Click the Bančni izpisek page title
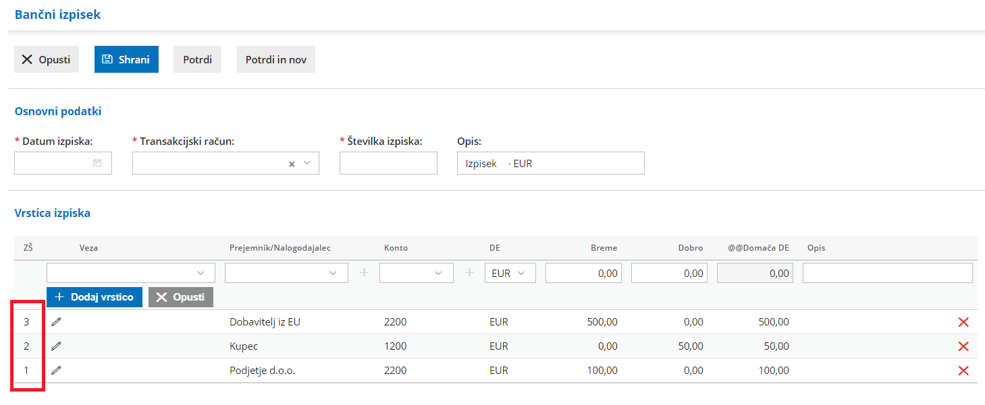Viewport: 985px width, 405px height. click(57, 14)
